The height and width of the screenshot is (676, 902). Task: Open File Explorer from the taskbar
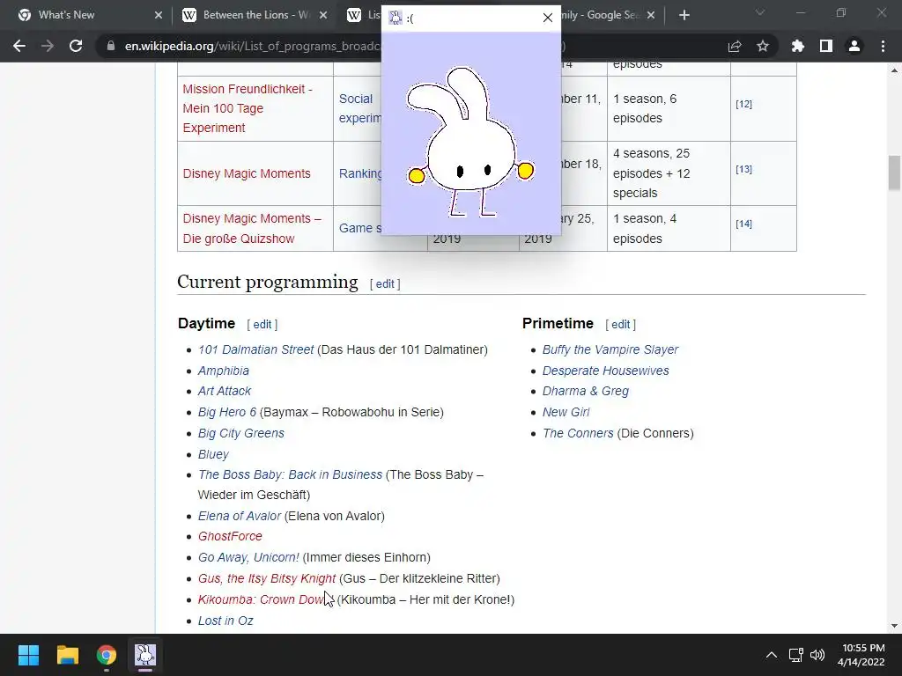coord(67,655)
